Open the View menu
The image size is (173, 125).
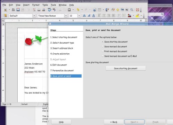point(18,5)
